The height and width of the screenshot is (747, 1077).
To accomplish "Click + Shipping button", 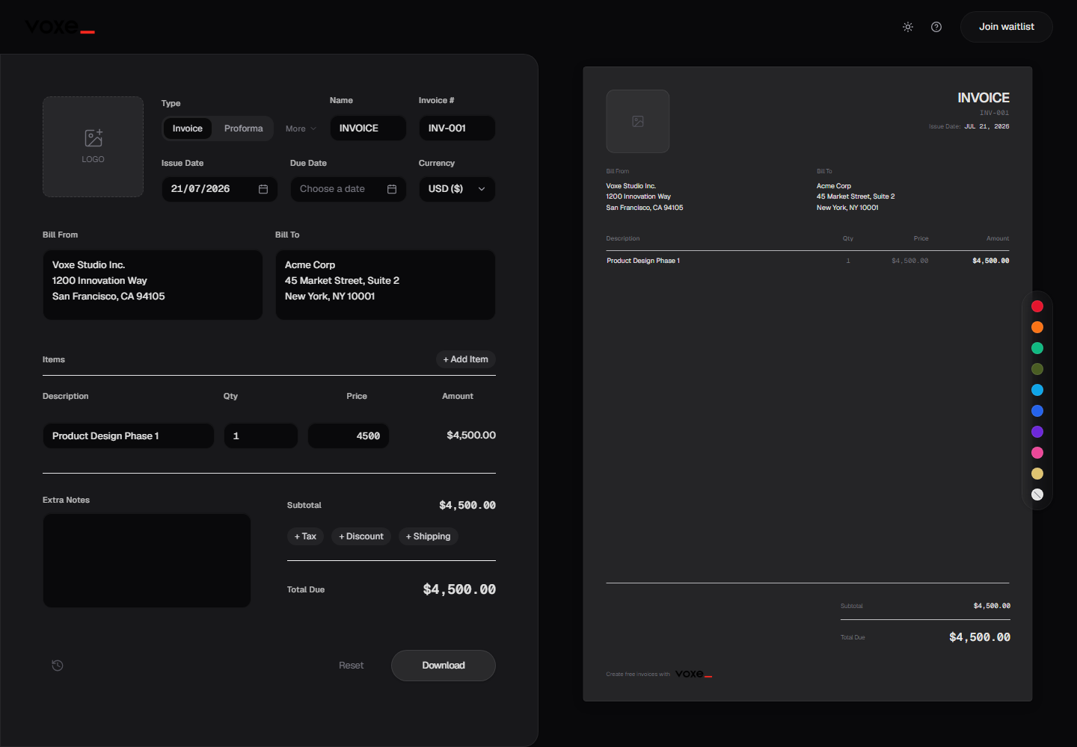I will (428, 536).
